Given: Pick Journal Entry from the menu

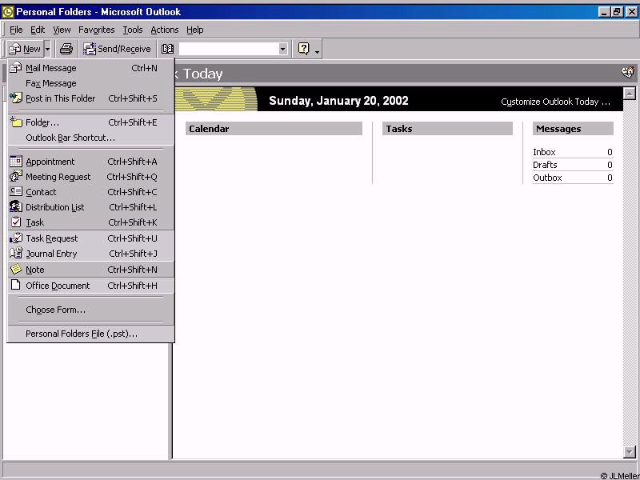Looking at the screenshot, I should [51, 254].
